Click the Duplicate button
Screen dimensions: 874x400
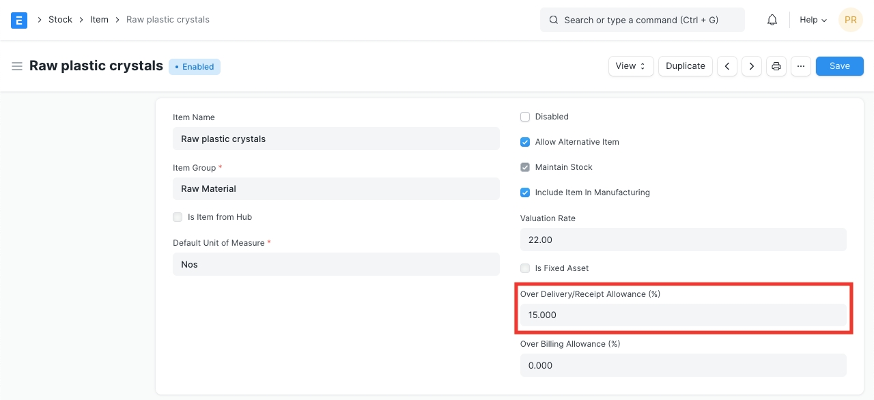(x=685, y=66)
